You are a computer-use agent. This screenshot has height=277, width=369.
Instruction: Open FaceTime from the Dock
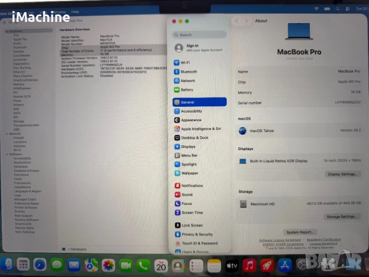click(x=126, y=265)
